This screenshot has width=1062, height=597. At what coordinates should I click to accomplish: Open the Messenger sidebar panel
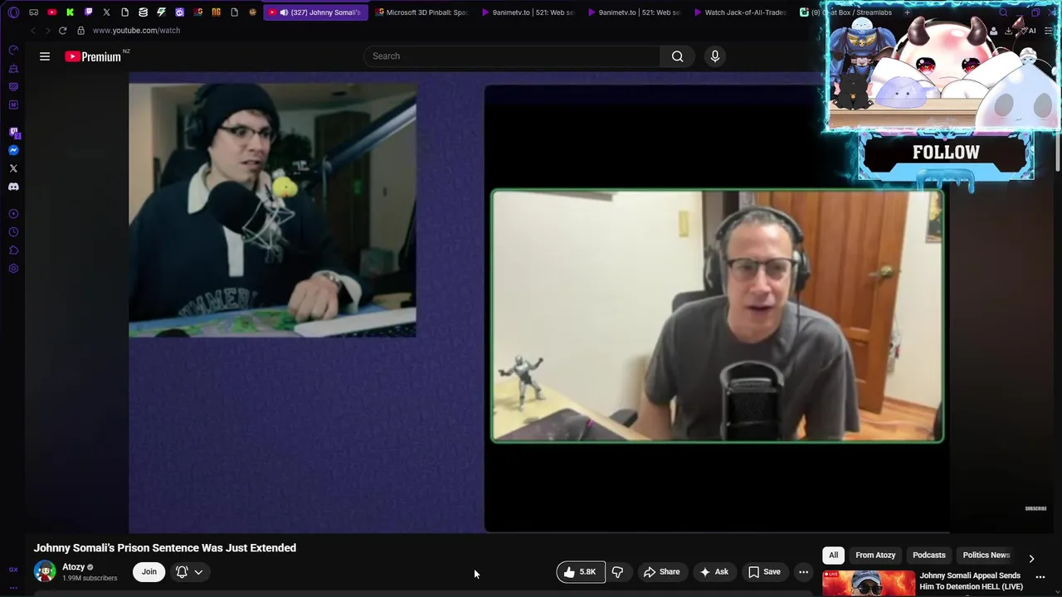(13, 150)
